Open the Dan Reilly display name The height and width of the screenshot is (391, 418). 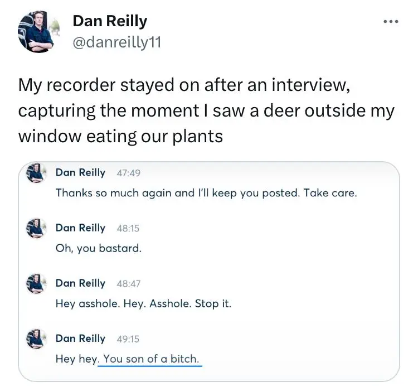110,21
